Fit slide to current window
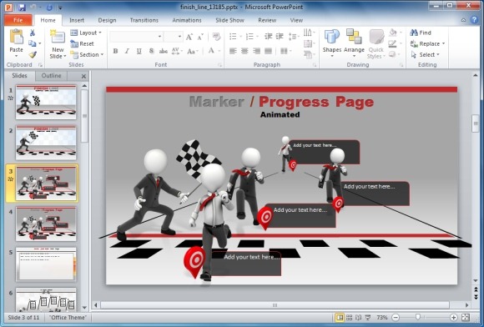The width and height of the screenshot is (484, 327). pos(466,318)
